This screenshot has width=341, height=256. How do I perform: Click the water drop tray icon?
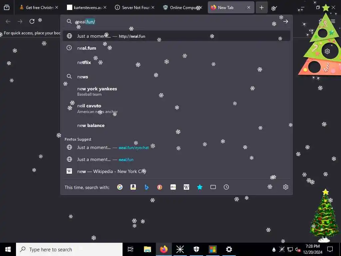point(274,249)
